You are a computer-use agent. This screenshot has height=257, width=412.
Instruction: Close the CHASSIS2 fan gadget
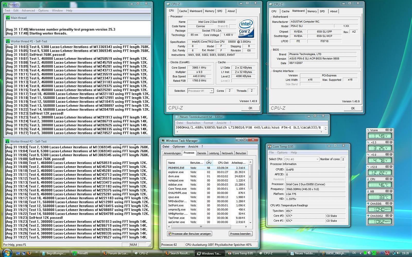pyautogui.click(x=391, y=216)
